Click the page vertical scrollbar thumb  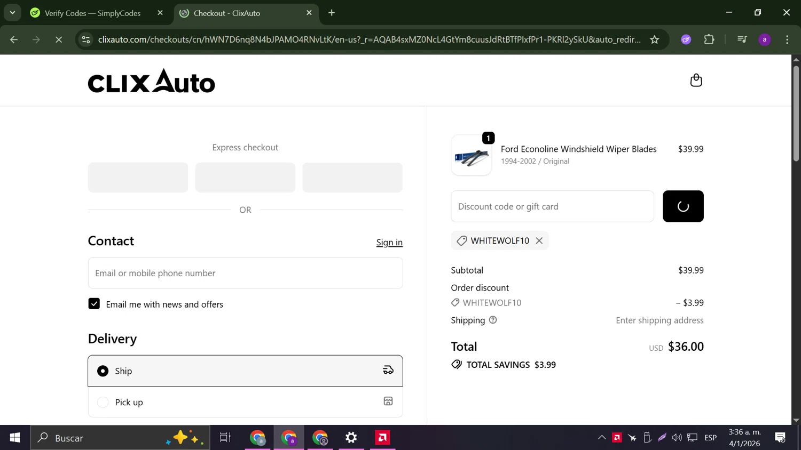(x=796, y=113)
